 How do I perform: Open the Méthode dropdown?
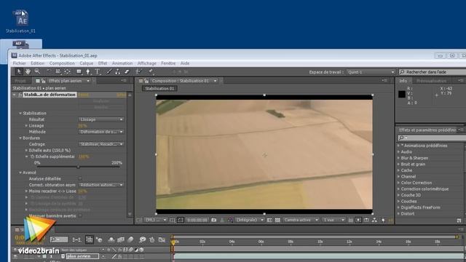click(101, 132)
